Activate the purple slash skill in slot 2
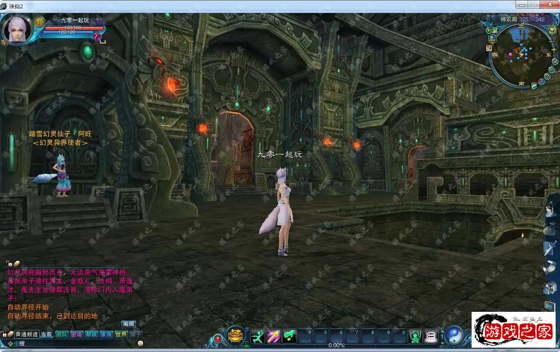Screen dimensions: 560x352 [x=274, y=336]
